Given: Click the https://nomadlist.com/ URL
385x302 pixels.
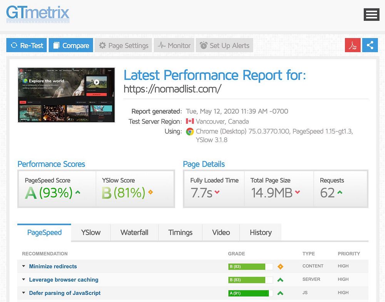Looking at the screenshot, I should 172,89.
